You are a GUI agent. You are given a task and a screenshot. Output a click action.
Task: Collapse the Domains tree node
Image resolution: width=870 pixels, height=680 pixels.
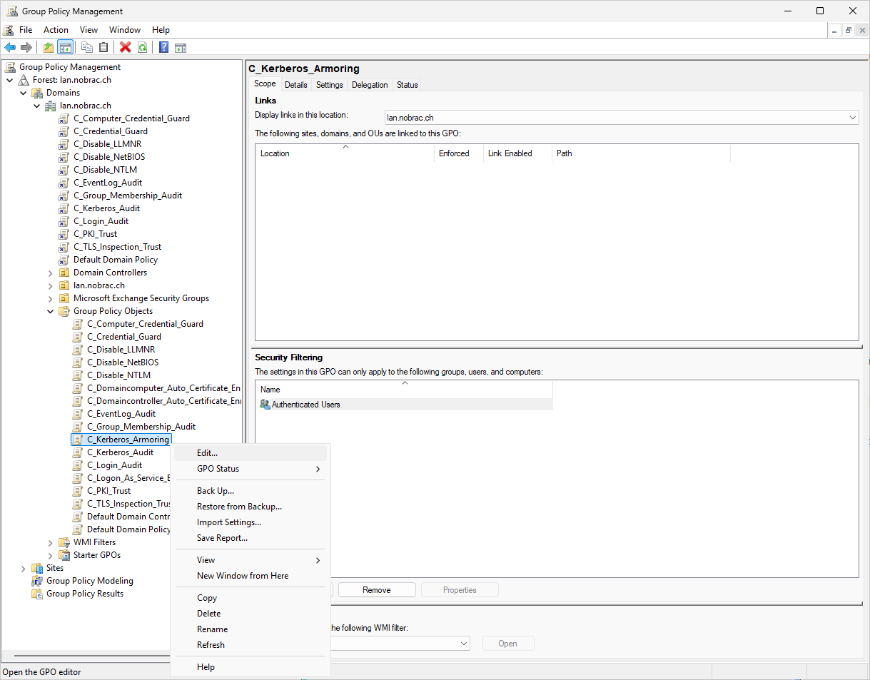coord(24,93)
